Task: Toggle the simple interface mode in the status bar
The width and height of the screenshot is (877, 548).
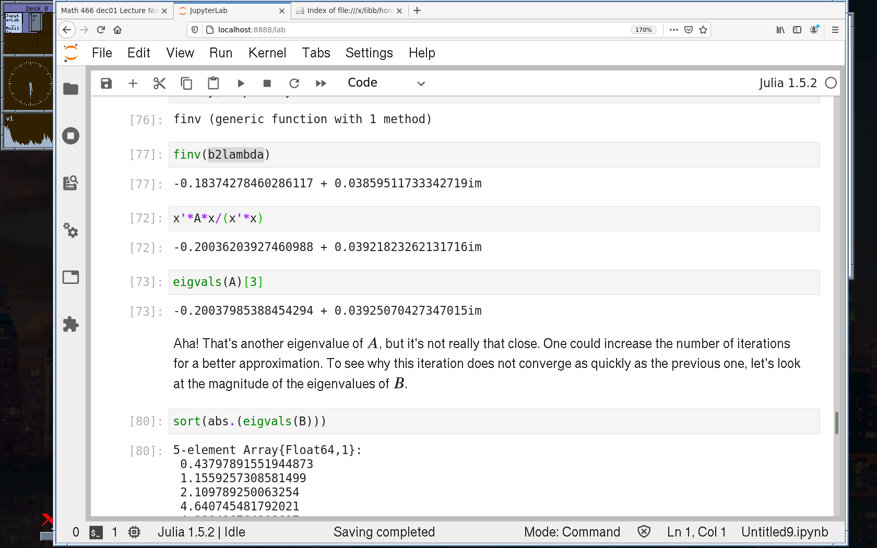Action: point(76,532)
